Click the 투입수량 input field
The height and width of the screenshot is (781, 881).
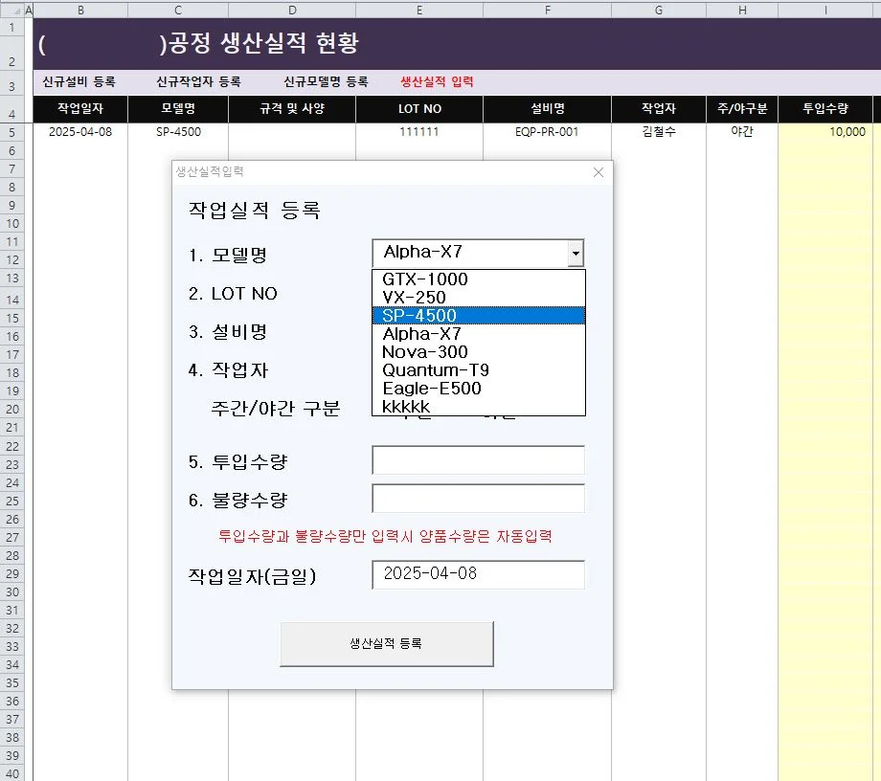478,460
